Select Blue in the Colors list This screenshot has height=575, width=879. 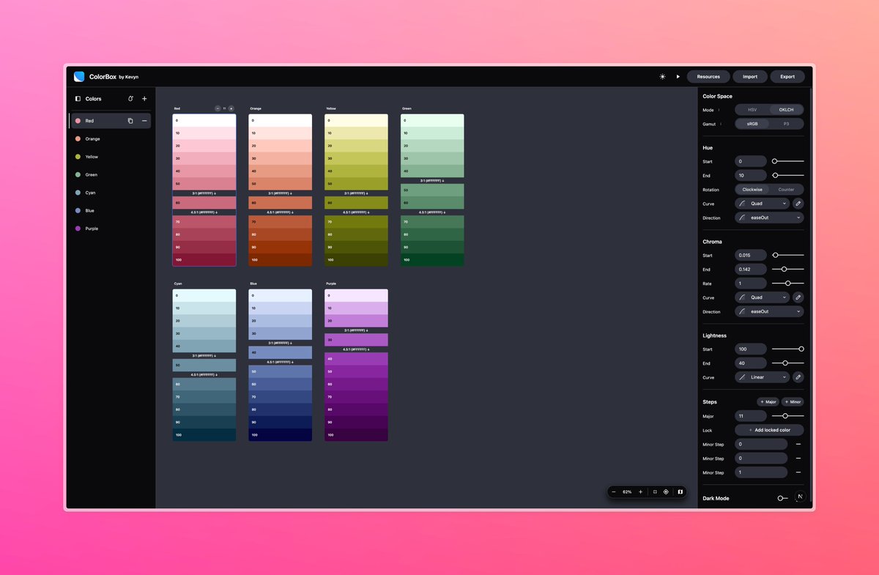110,210
